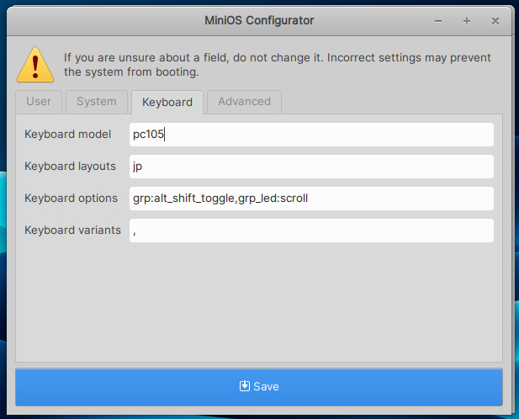Close the MiniOS Configurator window
The image size is (519, 419).
tap(495, 19)
